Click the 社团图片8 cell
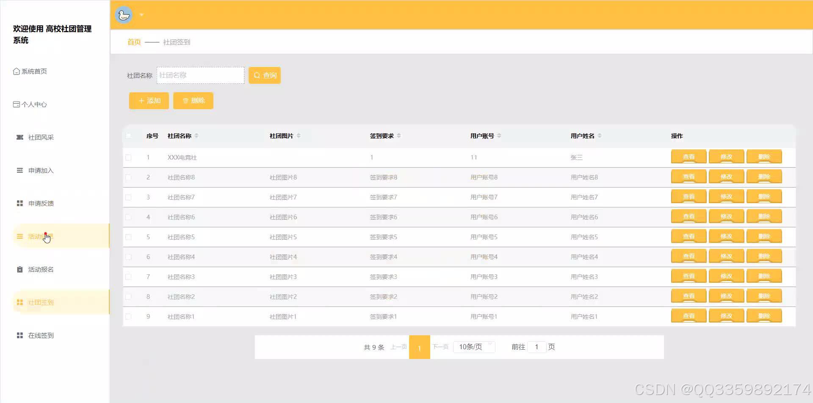Screen dimensions: 813x403 (x=283, y=177)
